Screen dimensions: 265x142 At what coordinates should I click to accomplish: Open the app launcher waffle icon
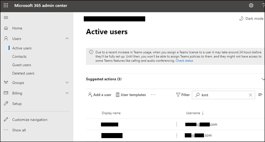[x=6, y=5]
